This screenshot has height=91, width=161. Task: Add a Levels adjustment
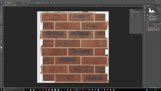pyautogui.click(x=151, y=16)
